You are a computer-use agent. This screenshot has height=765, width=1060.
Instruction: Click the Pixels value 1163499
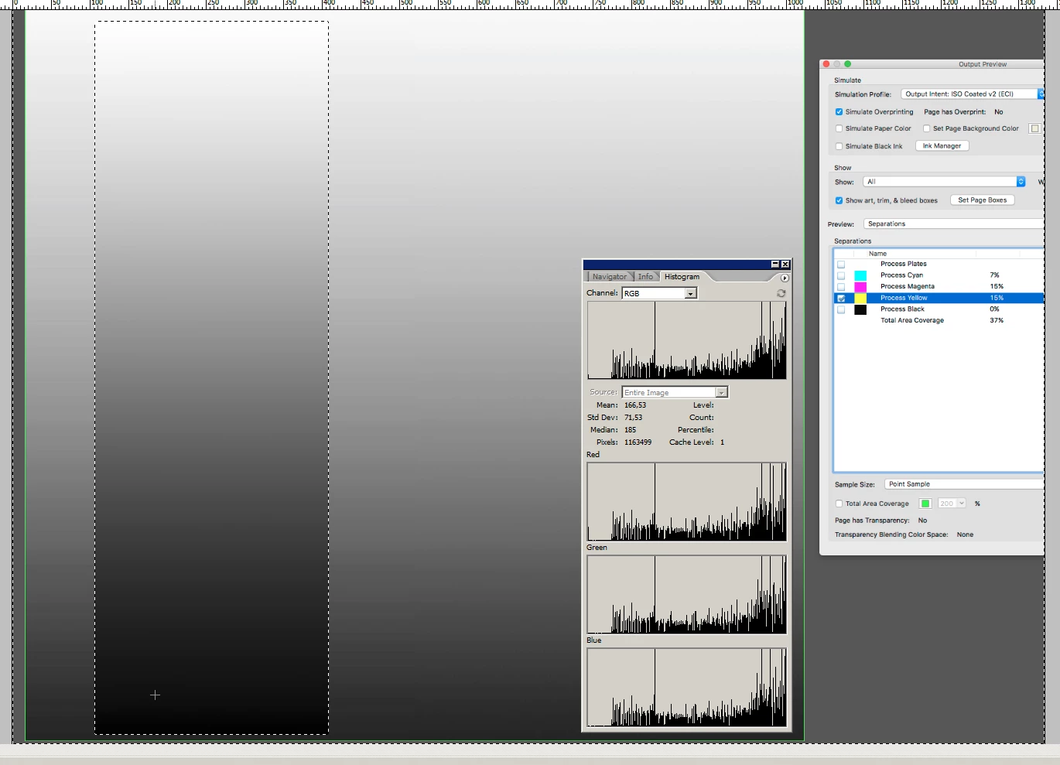638,442
